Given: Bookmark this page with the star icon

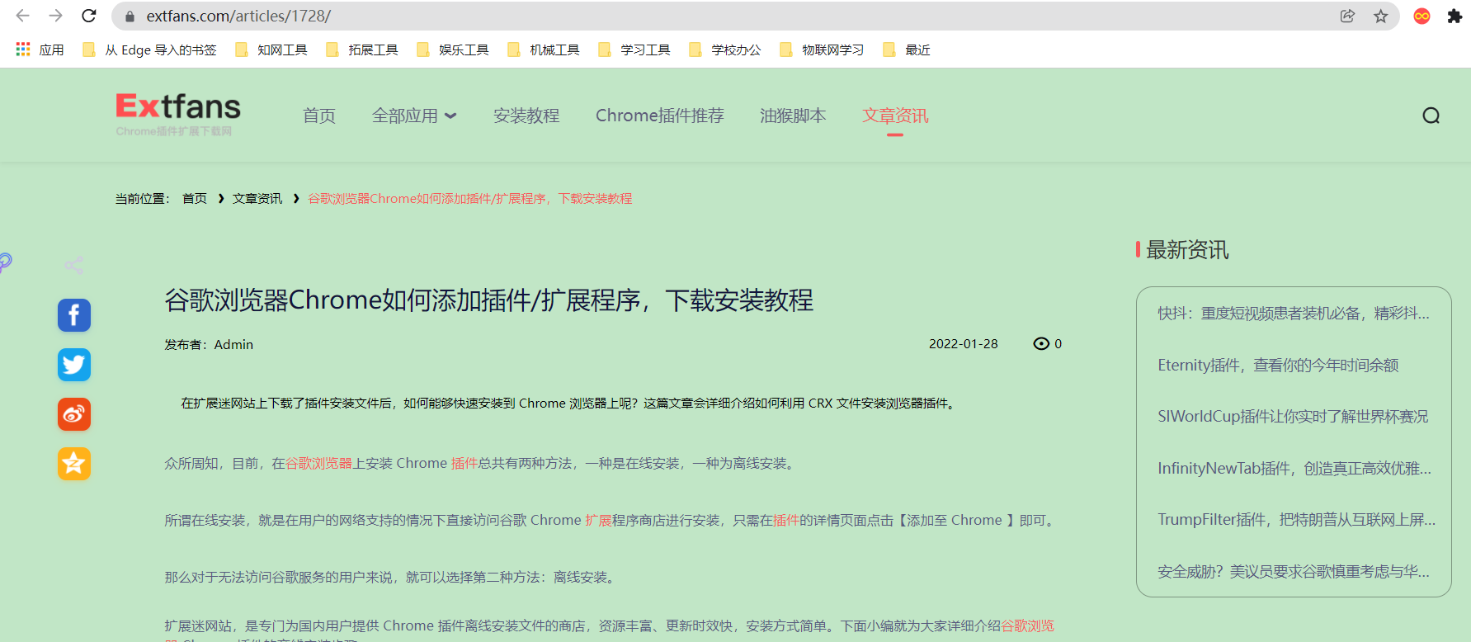Looking at the screenshot, I should (x=1380, y=16).
